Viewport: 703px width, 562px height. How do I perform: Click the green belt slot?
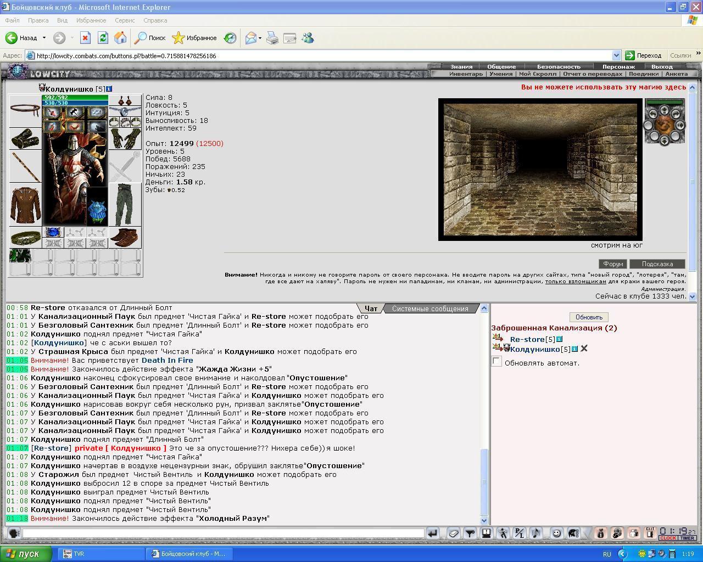tap(25, 238)
